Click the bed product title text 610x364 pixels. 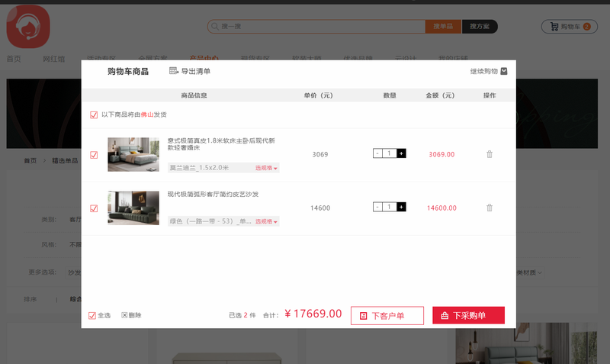click(x=221, y=144)
